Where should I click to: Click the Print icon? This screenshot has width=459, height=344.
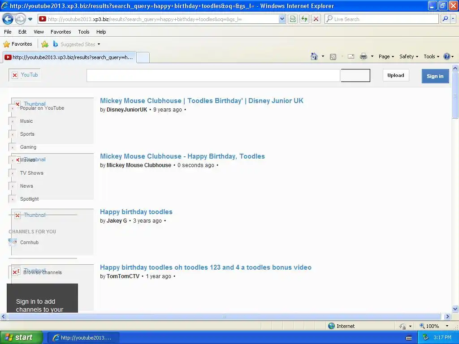[363, 56]
